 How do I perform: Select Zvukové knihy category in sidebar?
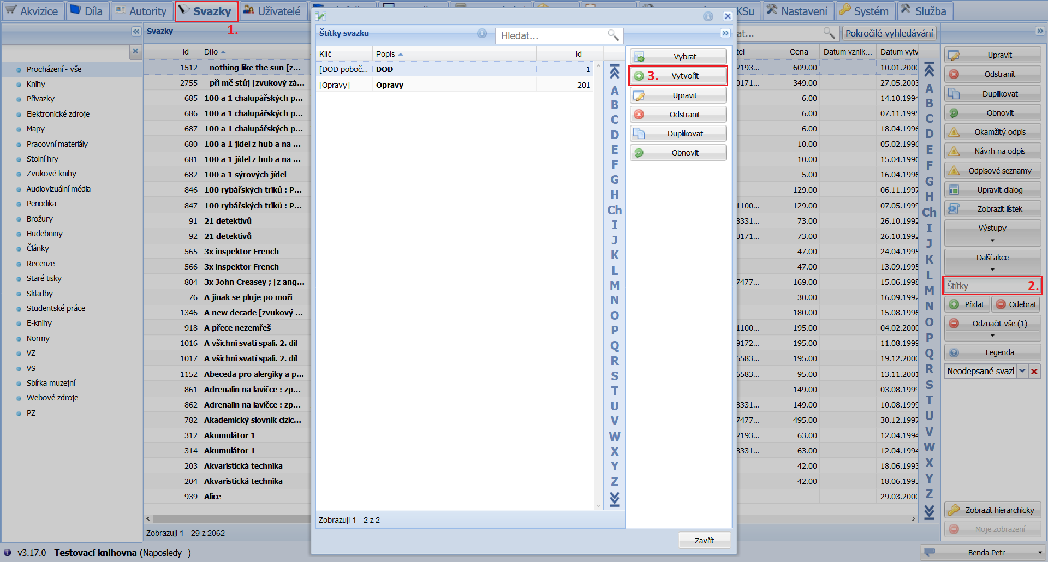[51, 174]
